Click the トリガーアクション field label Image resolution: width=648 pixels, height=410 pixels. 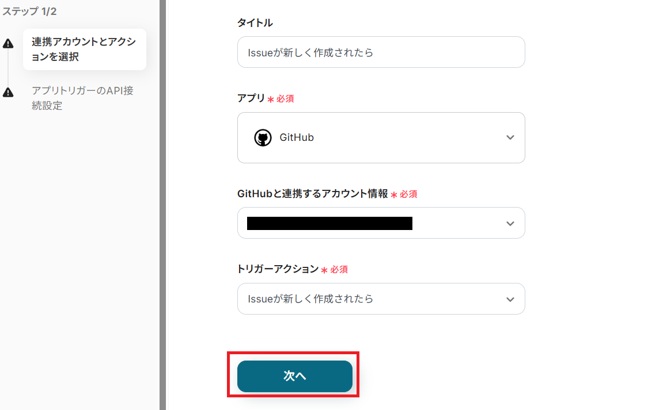click(x=278, y=269)
